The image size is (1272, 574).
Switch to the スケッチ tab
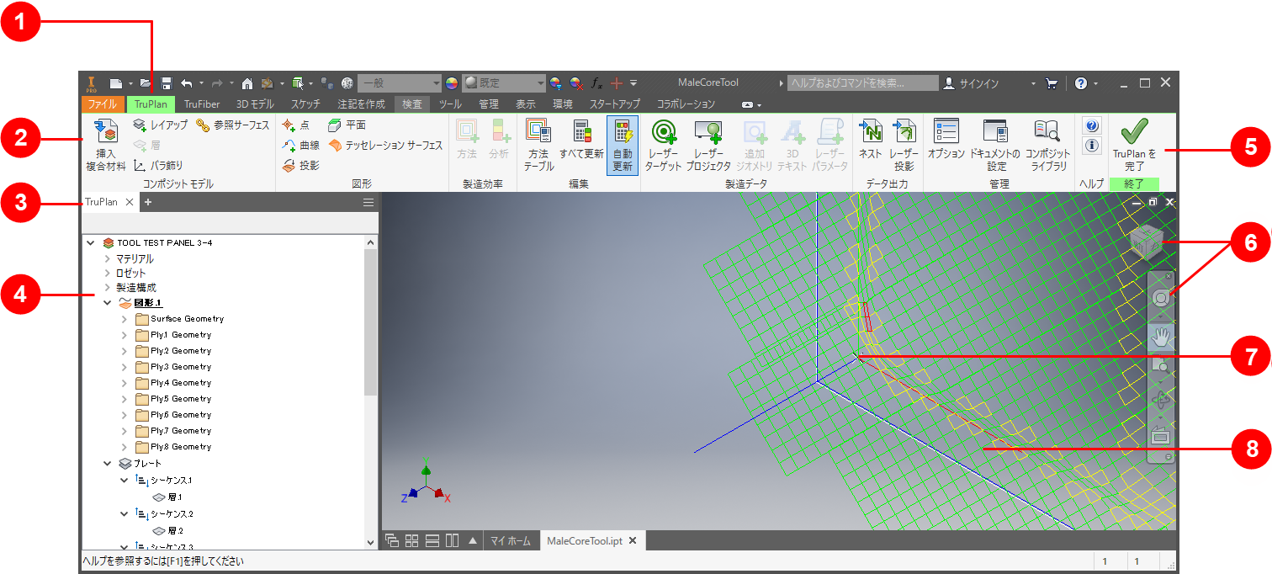click(305, 104)
